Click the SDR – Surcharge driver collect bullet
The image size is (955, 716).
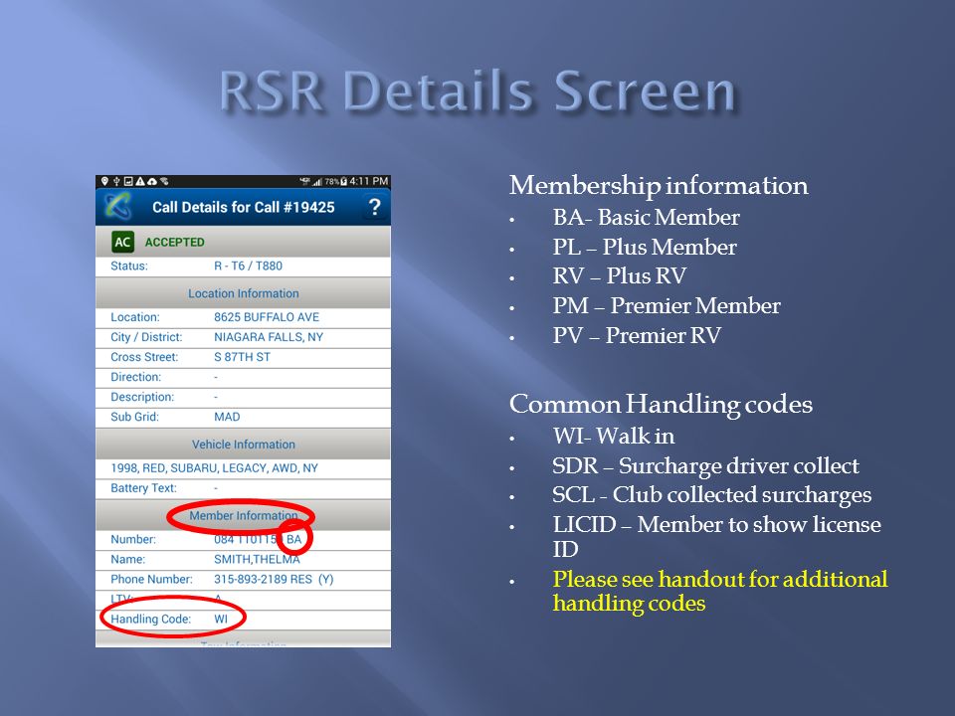pos(705,465)
